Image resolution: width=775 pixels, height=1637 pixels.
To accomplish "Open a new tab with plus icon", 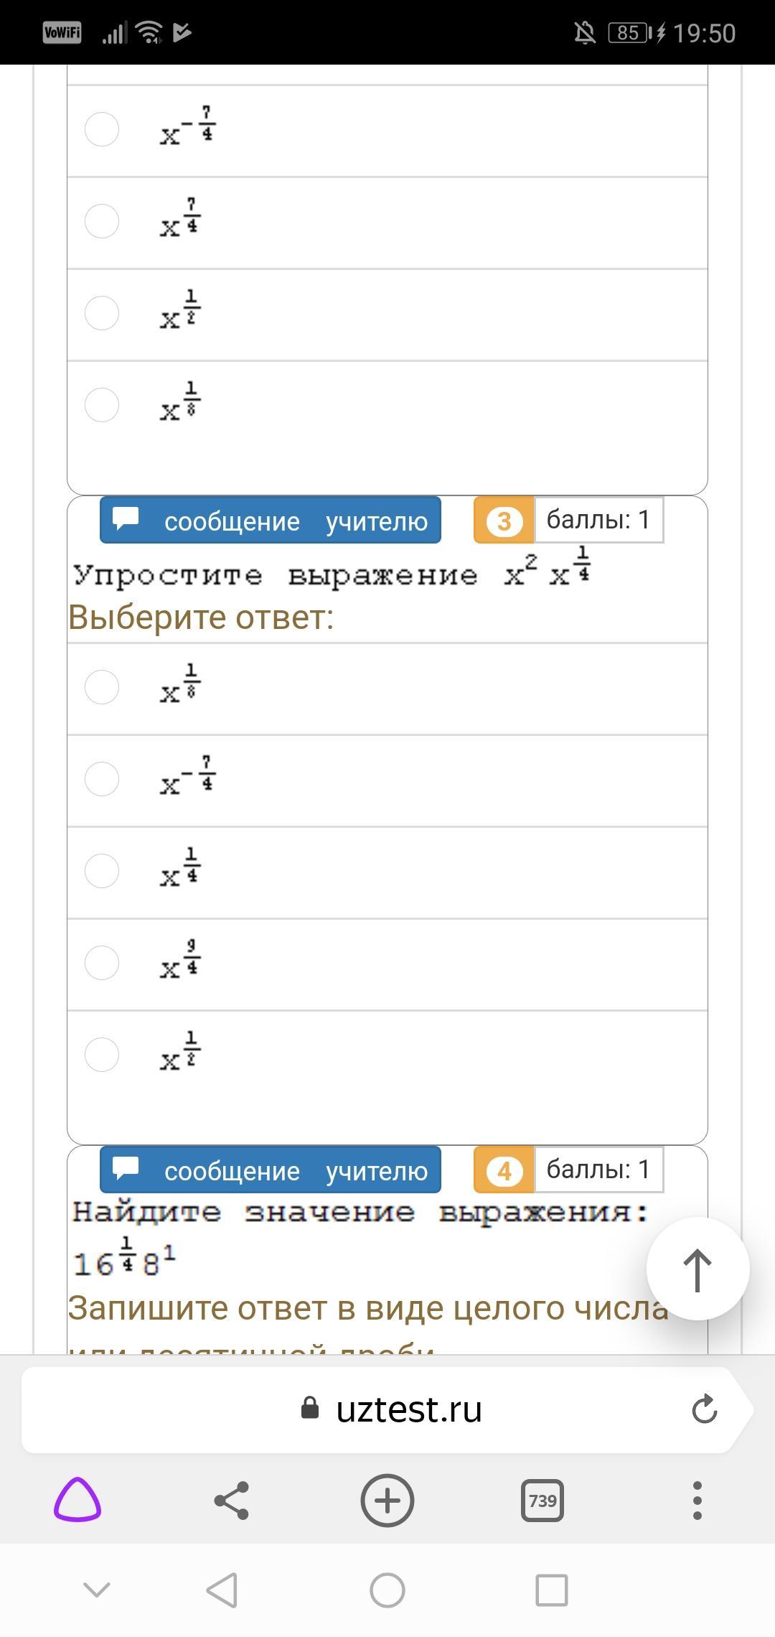I will pyautogui.click(x=387, y=1500).
